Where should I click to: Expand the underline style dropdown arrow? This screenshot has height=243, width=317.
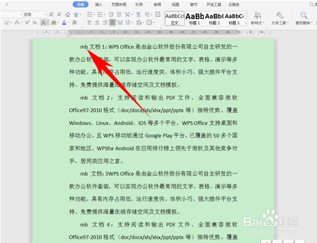tap(11, 22)
